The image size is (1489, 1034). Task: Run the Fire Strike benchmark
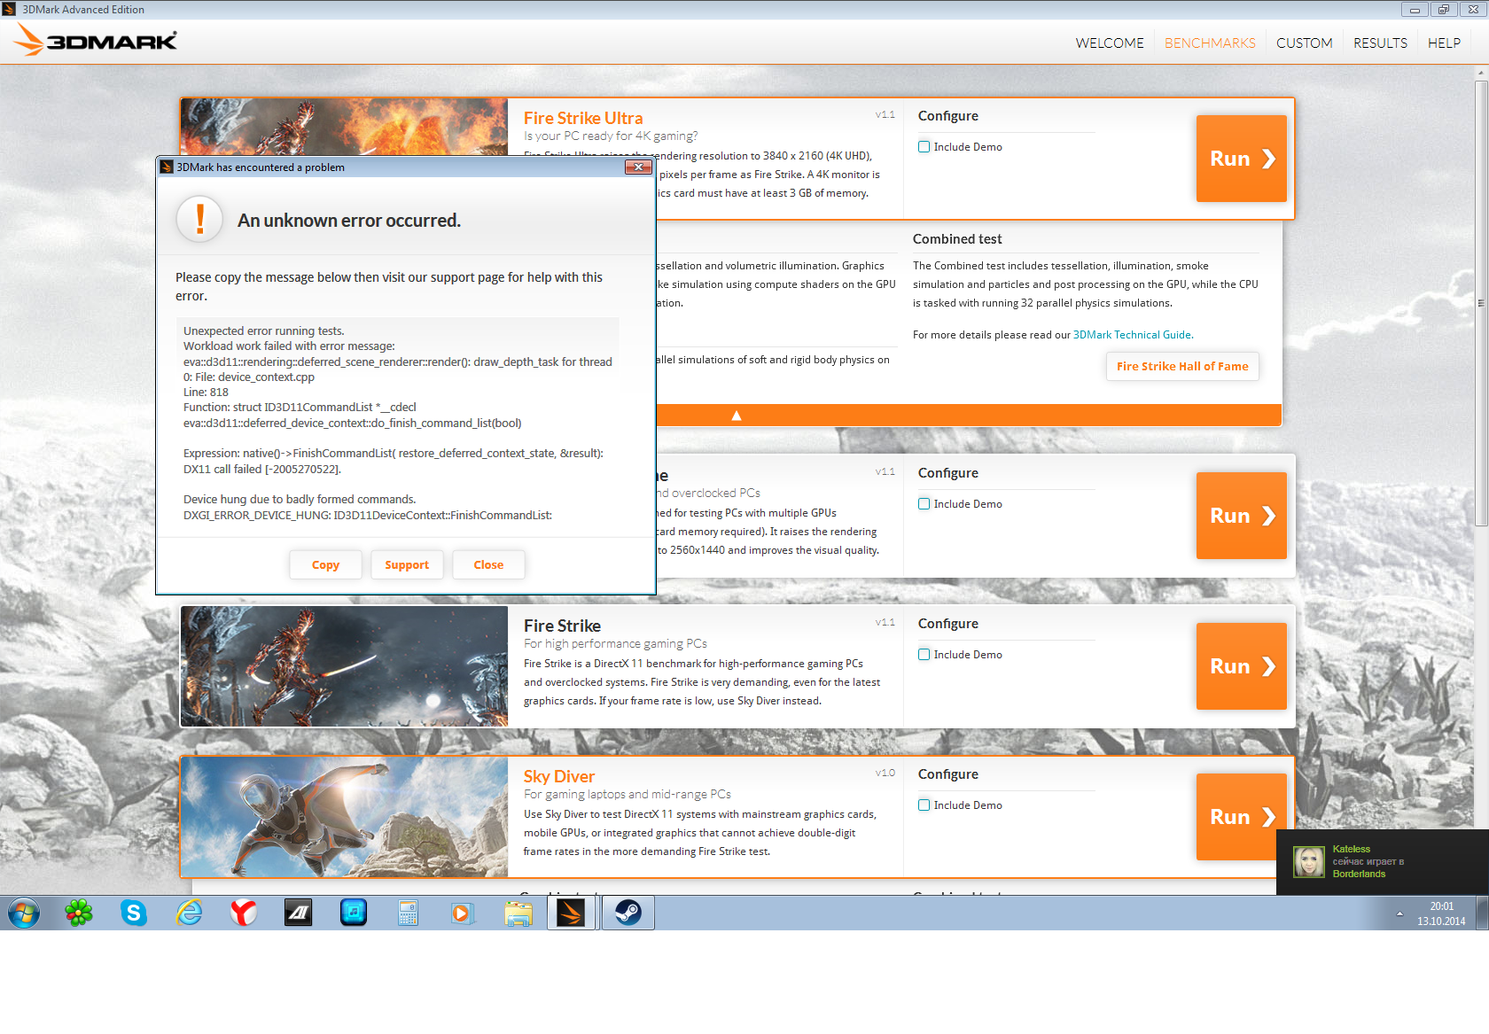(1241, 666)
